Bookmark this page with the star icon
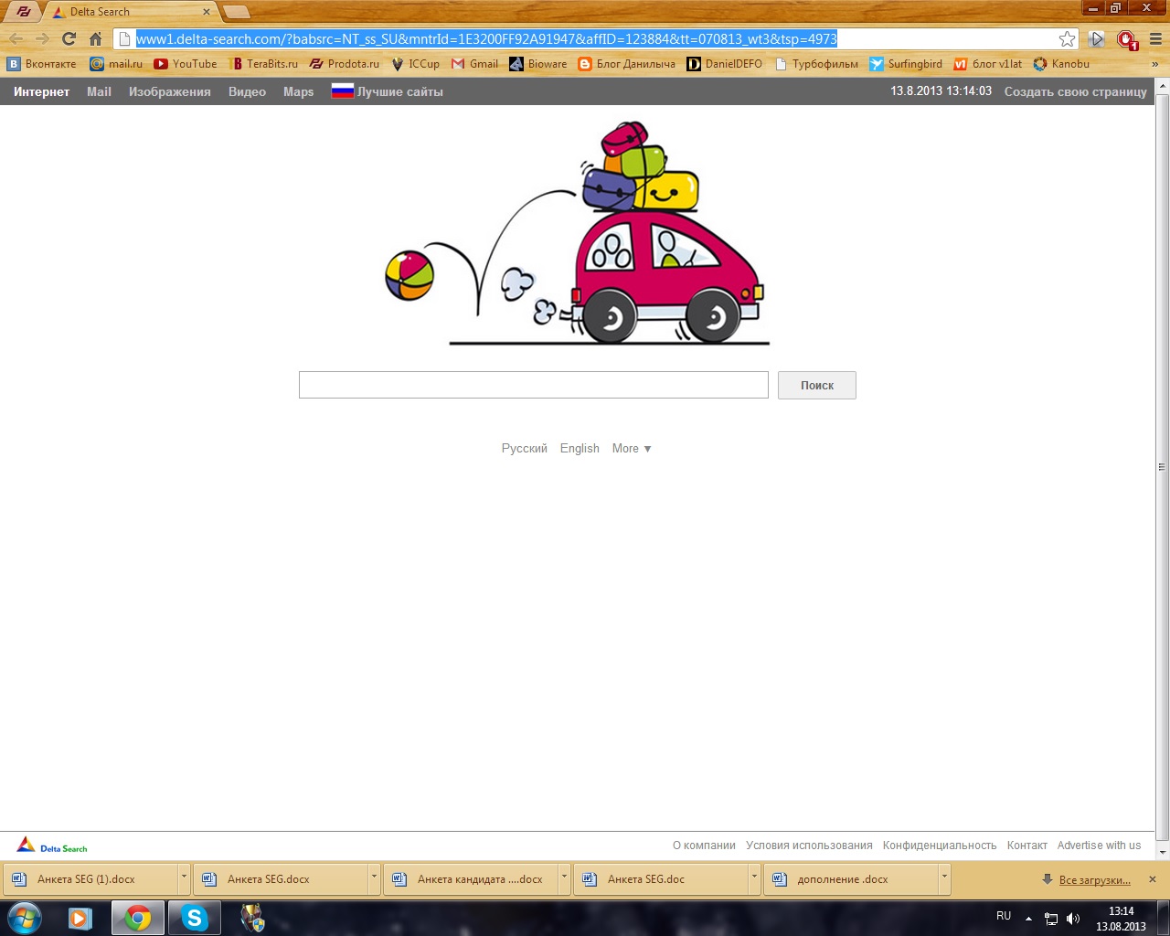The height and width of the screenshot is (936, 1170). 1067,38
